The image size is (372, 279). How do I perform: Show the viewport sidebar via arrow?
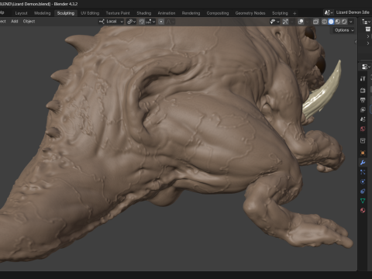[x=356, y=42]
